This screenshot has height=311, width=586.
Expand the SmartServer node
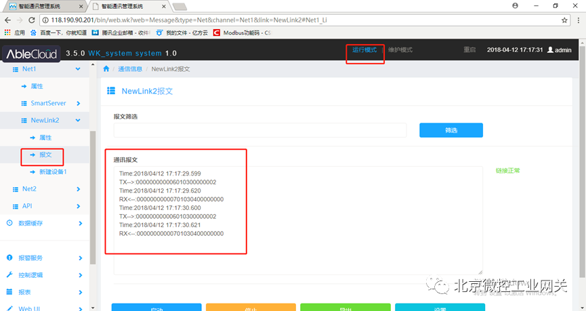tap(79, 103)
